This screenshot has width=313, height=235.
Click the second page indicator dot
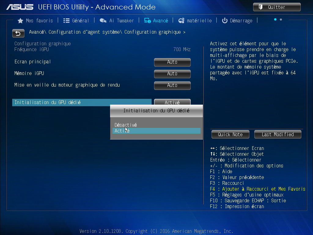pos(281,19)
